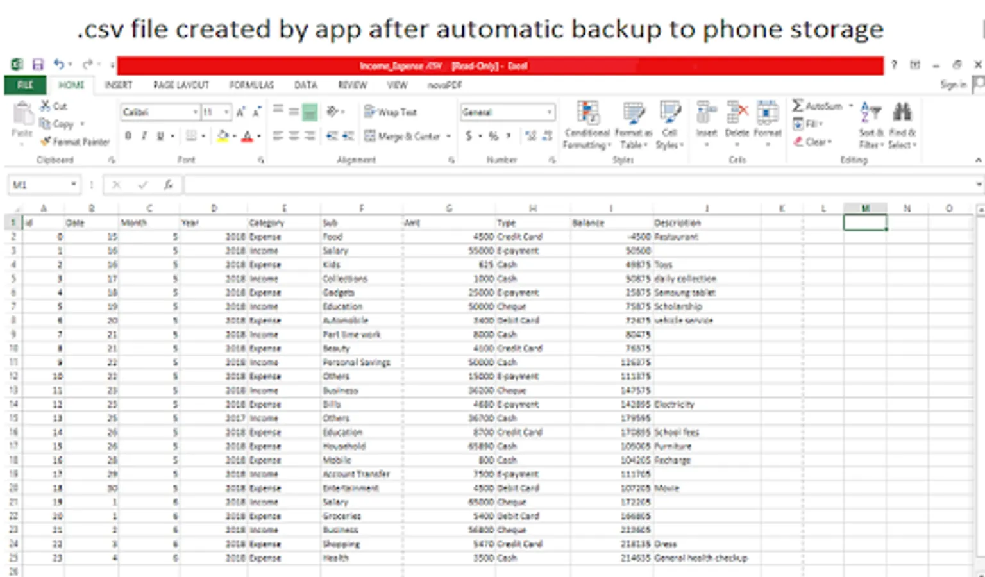This screenshot has height=577, width=985.
Task: Open the Sort & Filter tool
Action: pos(871,122)
